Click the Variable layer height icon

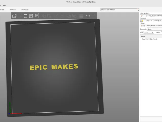tap(81, 16)
